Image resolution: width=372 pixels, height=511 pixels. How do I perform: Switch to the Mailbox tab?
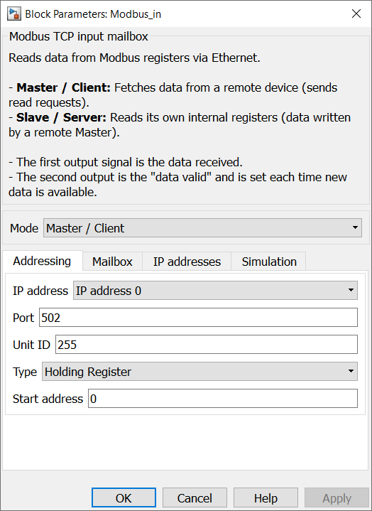(x=112, y=262)
